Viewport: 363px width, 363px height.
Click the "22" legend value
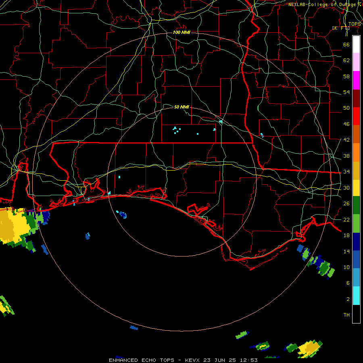click(x=346, y=219)
